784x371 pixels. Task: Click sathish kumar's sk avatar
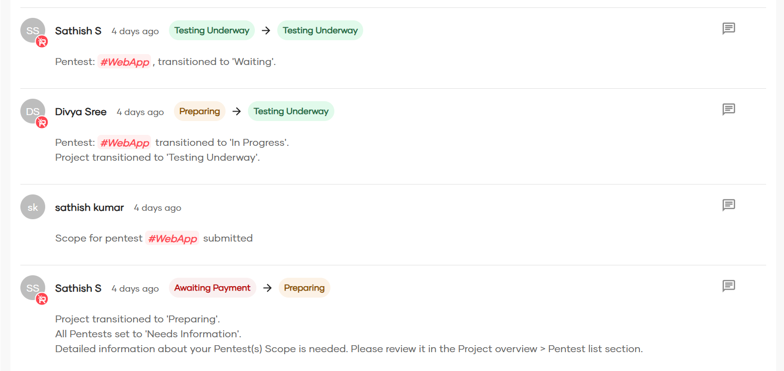(x=33, y=207)
